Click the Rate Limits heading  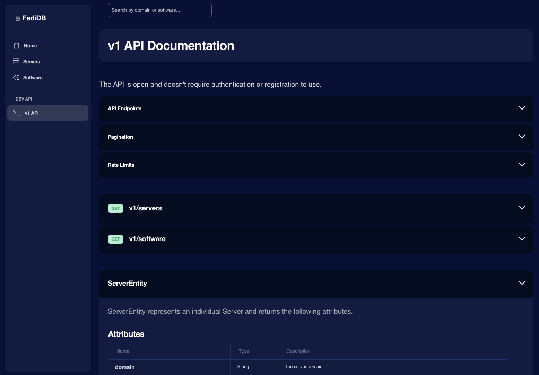tap(121, 165)
